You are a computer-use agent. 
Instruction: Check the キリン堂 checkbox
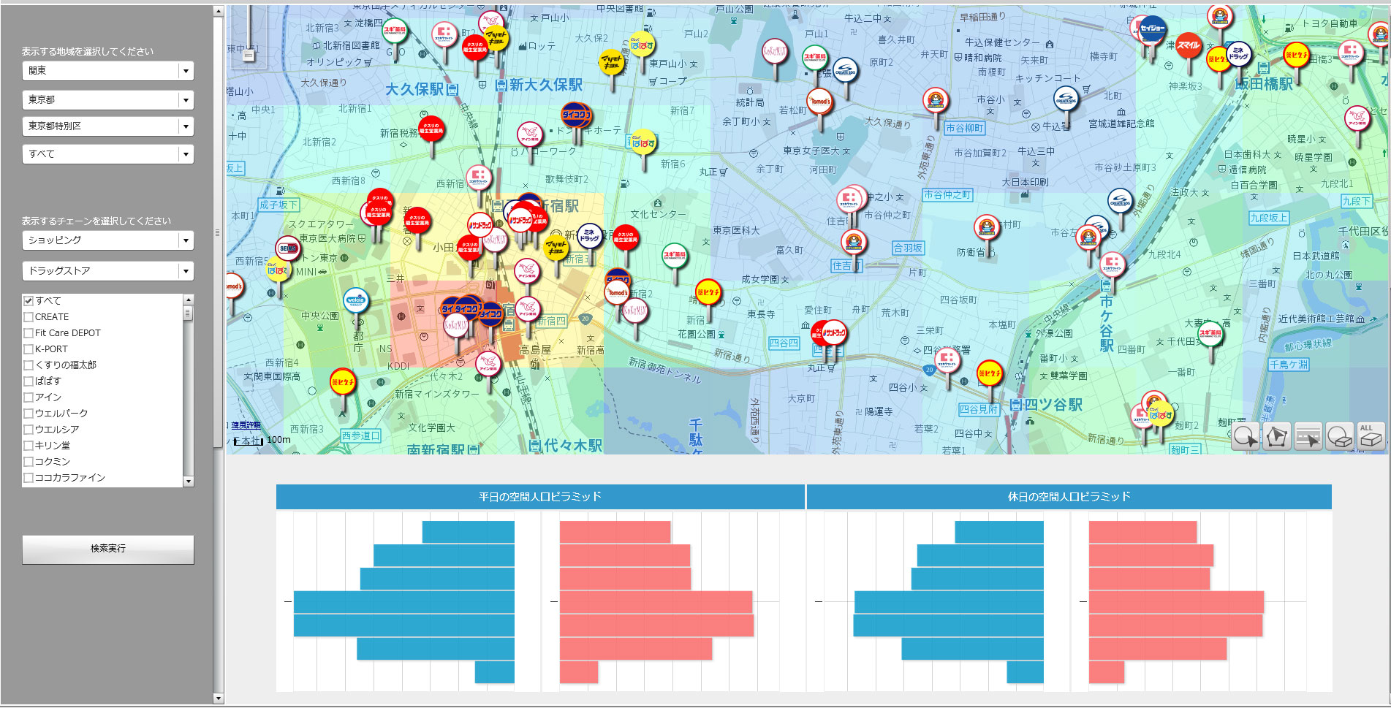[x=29, y=445]
